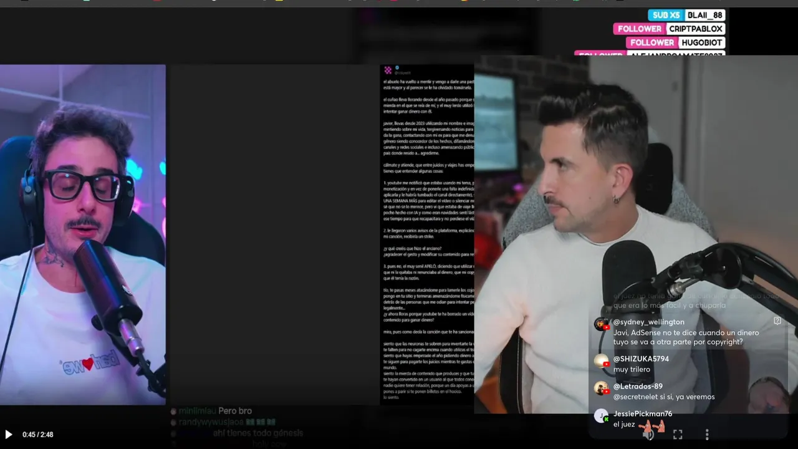Click the center tweet text screenshot
This screenshot has height=449, width=798.
(x=427, y=234)
